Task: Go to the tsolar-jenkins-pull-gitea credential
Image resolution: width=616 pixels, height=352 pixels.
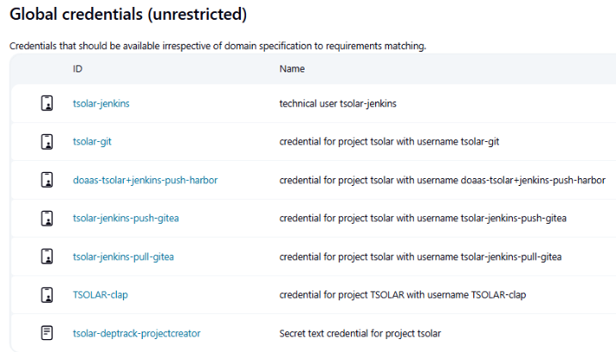Action: tap(124, 256)
